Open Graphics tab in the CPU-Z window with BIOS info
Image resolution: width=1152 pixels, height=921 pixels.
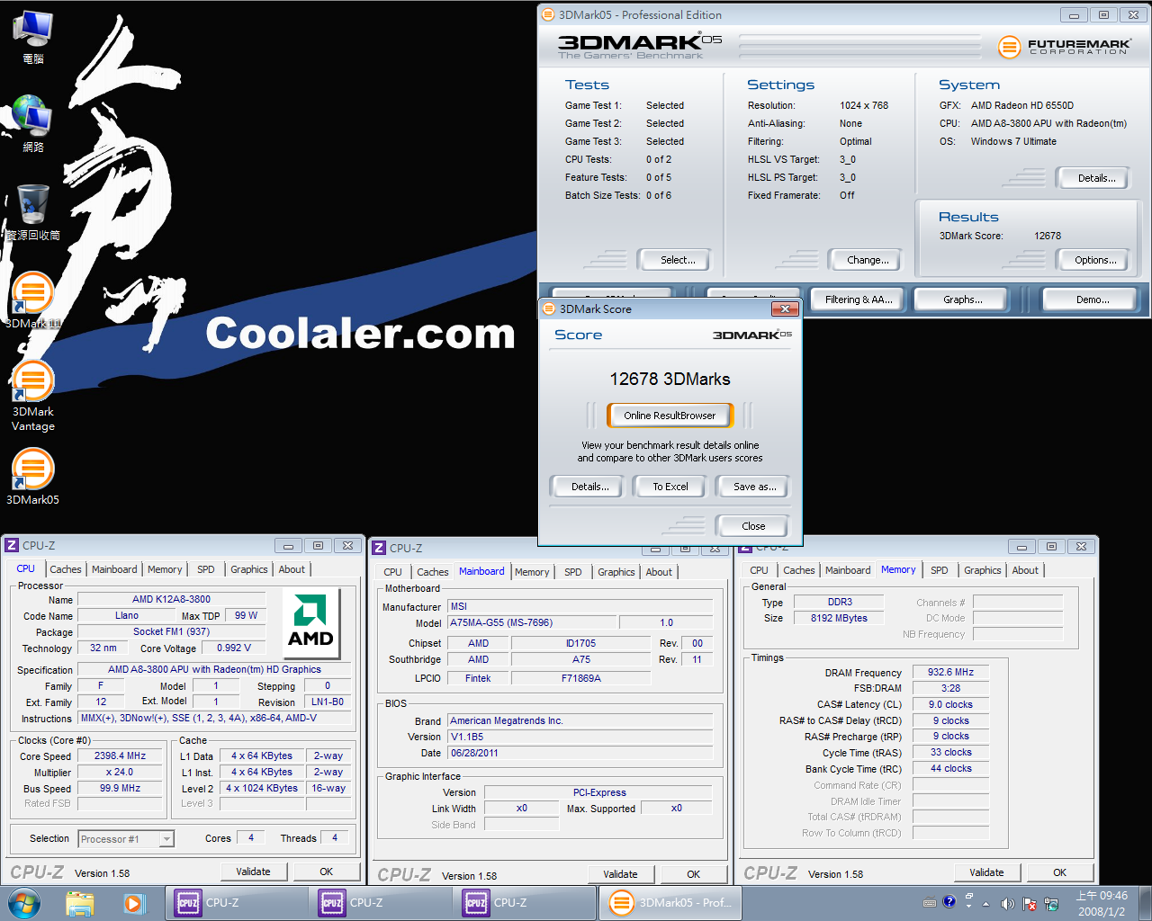click(616, 572)
